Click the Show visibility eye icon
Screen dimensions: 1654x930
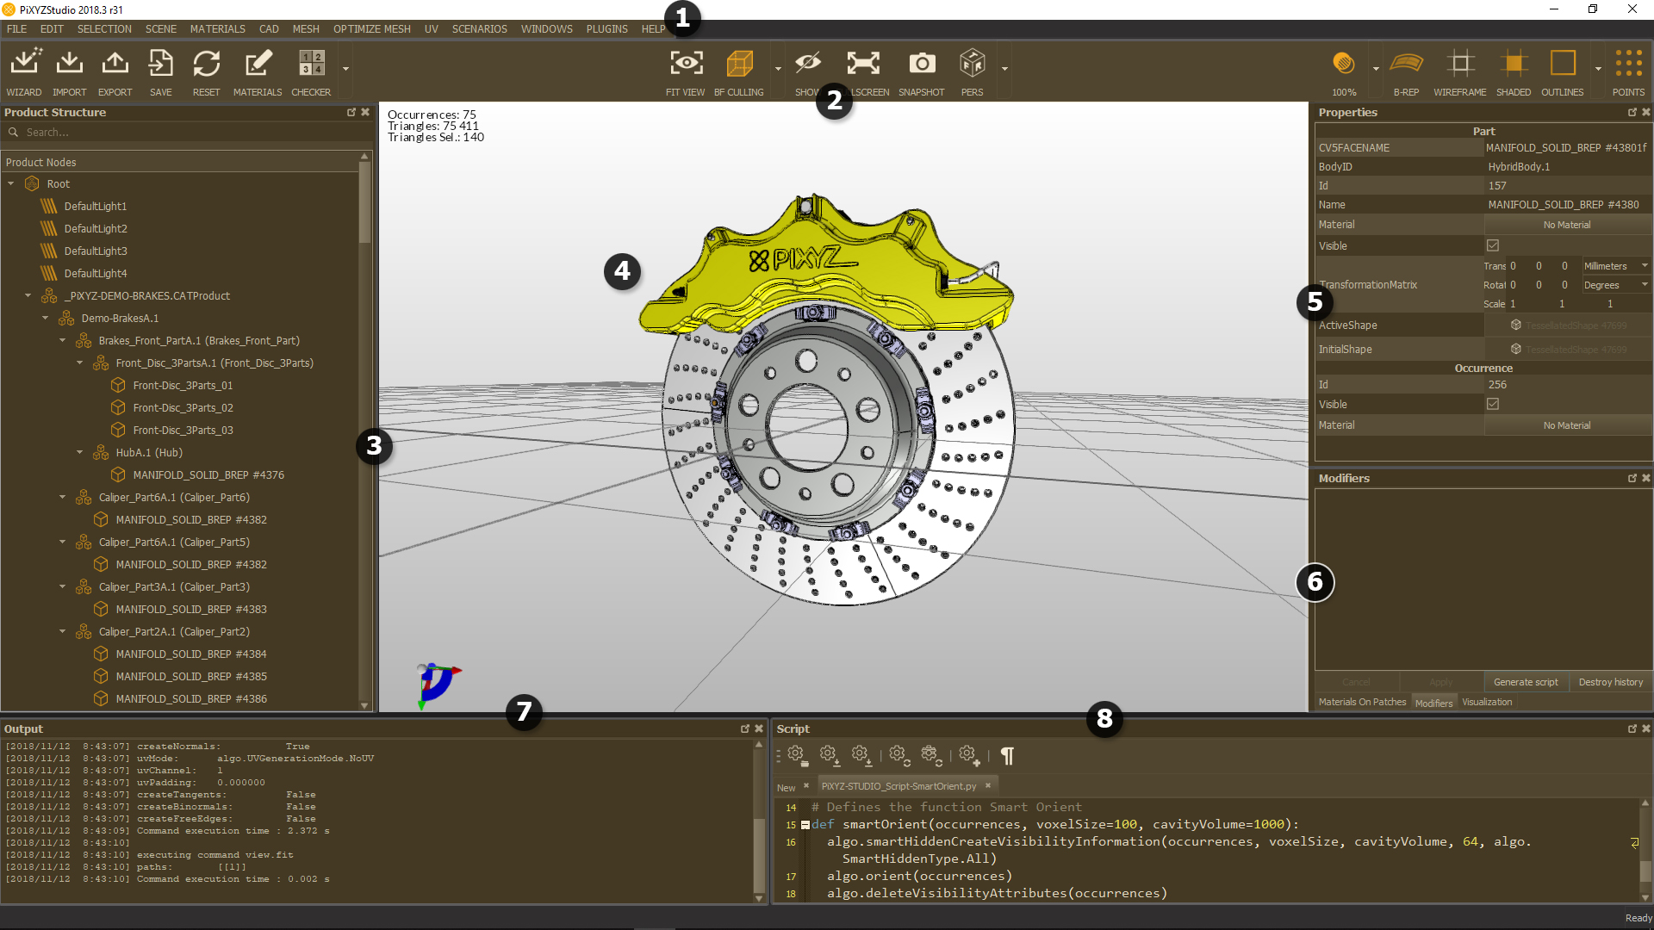click(x=807, y=64)
